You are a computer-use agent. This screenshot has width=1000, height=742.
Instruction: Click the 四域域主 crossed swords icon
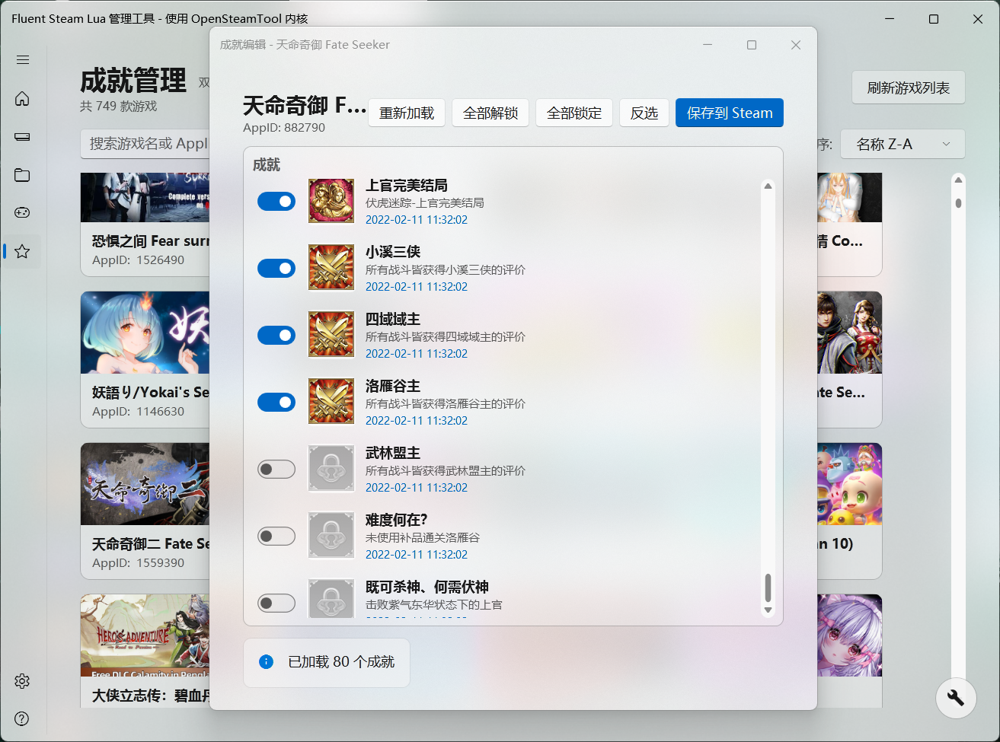click(331, 335)
